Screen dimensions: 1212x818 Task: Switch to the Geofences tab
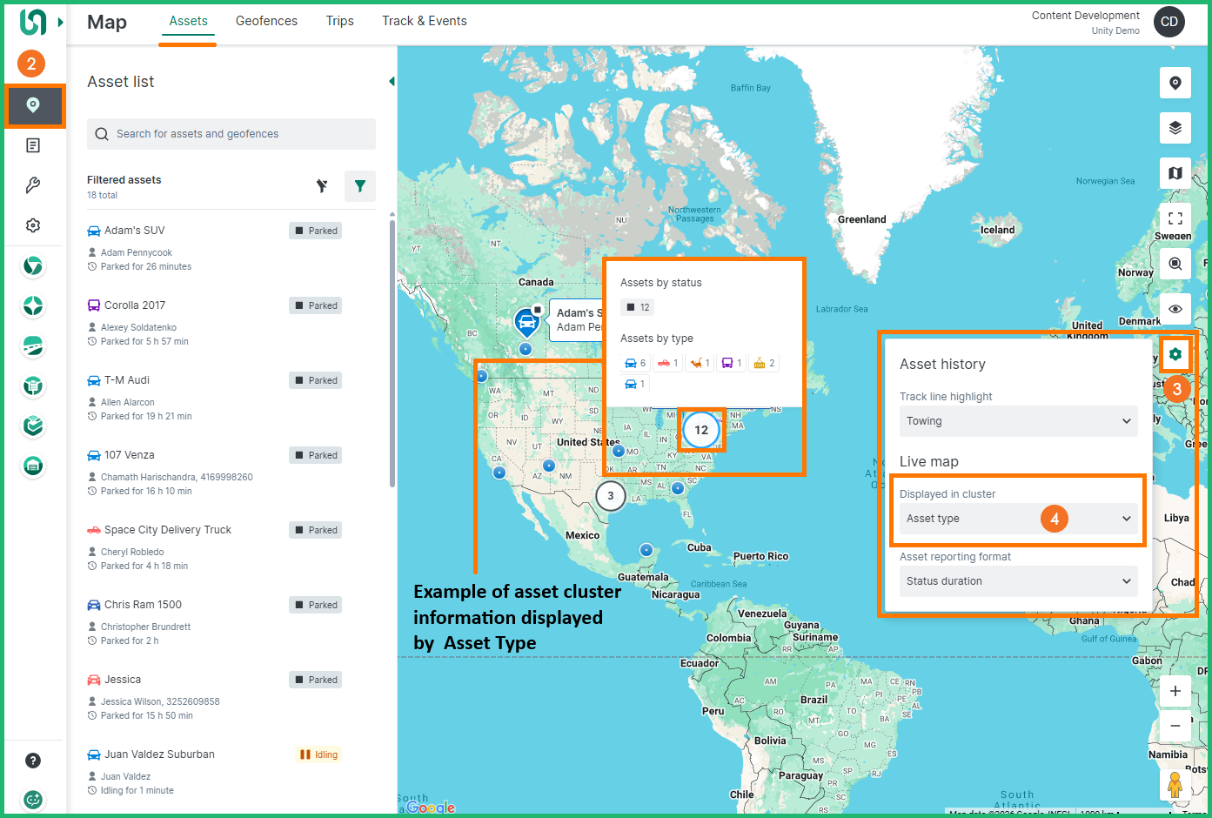(266, 21)
